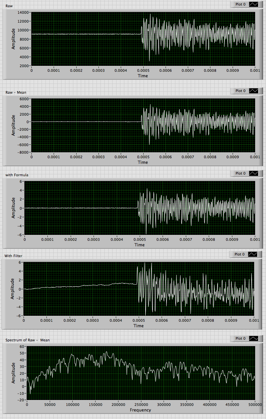266x419 pixels.
Task: Click the Amplitude axis label of Raw graph
Action: 13,39
